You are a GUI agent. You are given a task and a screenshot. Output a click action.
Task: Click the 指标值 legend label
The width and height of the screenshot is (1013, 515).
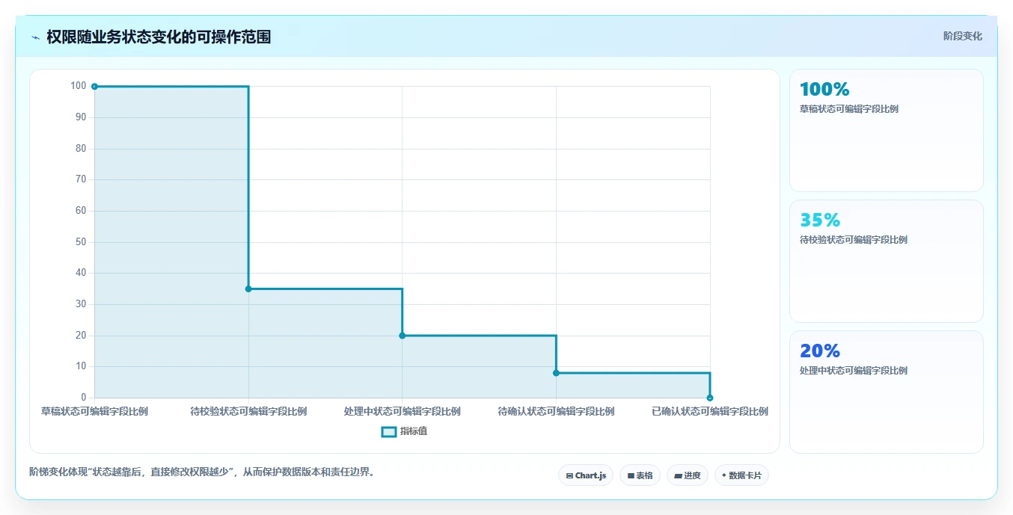click(x=414, y=431)
